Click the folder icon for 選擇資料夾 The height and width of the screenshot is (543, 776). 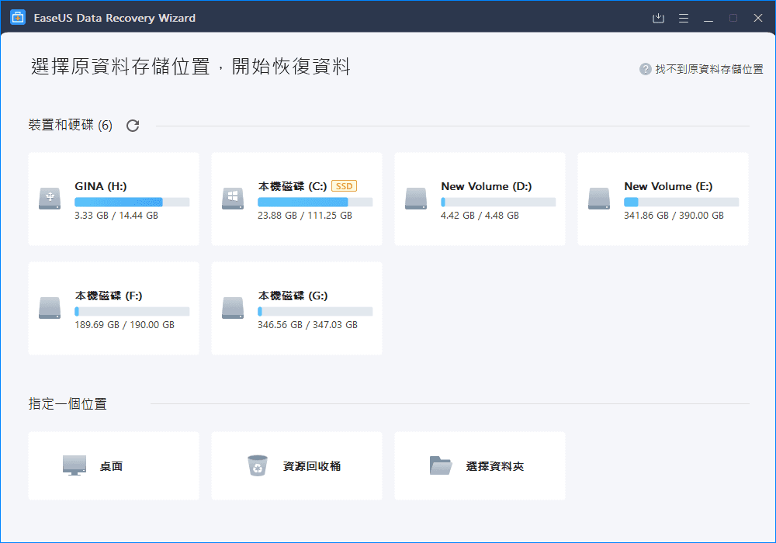pyautogui.click(x=441, y=465)
